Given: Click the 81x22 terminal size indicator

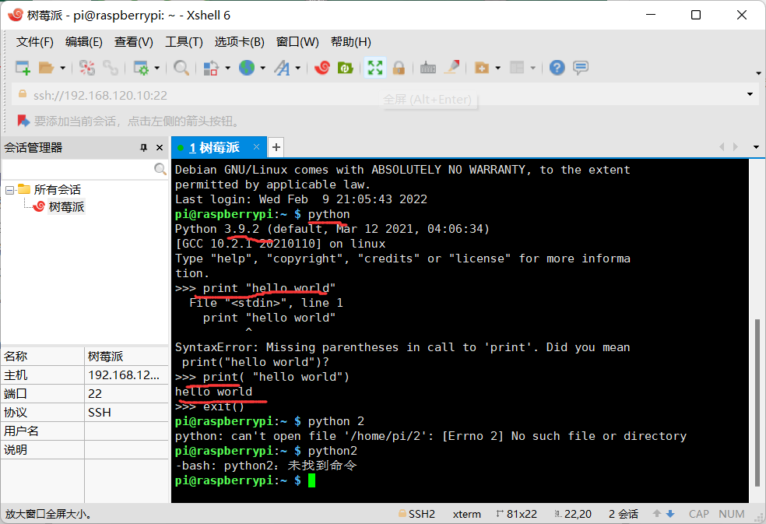Looking at the screenshot, I should pyautogui.click(x=516, y=514).
